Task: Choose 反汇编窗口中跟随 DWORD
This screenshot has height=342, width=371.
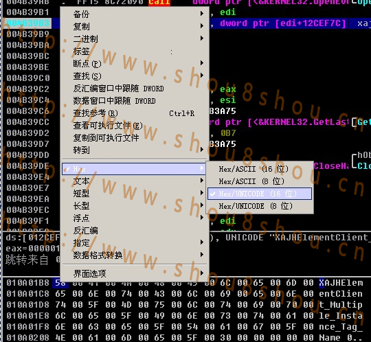Action: tap(135, 89)
